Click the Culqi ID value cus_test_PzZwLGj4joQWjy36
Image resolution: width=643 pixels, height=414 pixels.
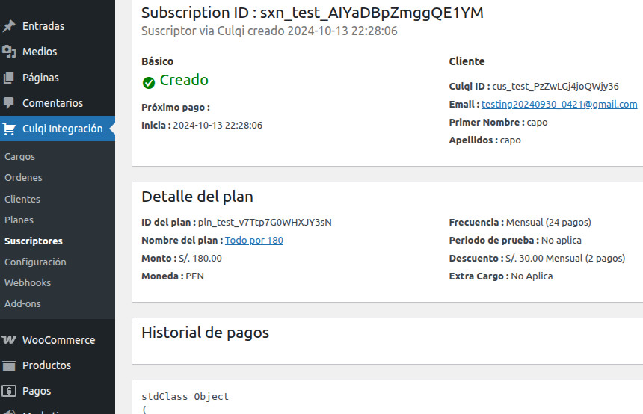click(556, 87)
